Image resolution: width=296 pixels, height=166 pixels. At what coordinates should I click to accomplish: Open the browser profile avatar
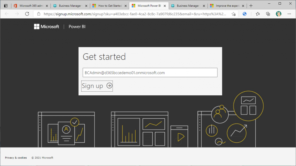coord(278,14)
